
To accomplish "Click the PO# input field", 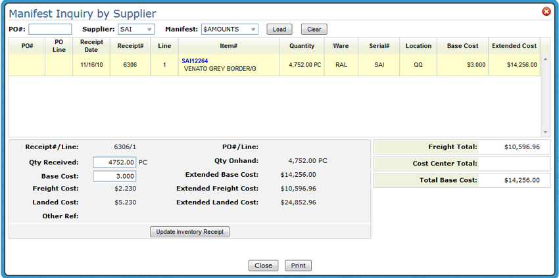I will 50,30.
